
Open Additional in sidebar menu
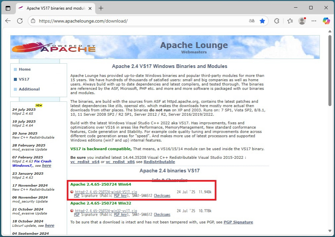point(29,89)
